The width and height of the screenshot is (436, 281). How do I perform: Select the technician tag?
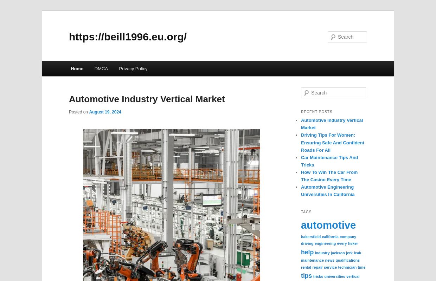[x=347, y=267]
